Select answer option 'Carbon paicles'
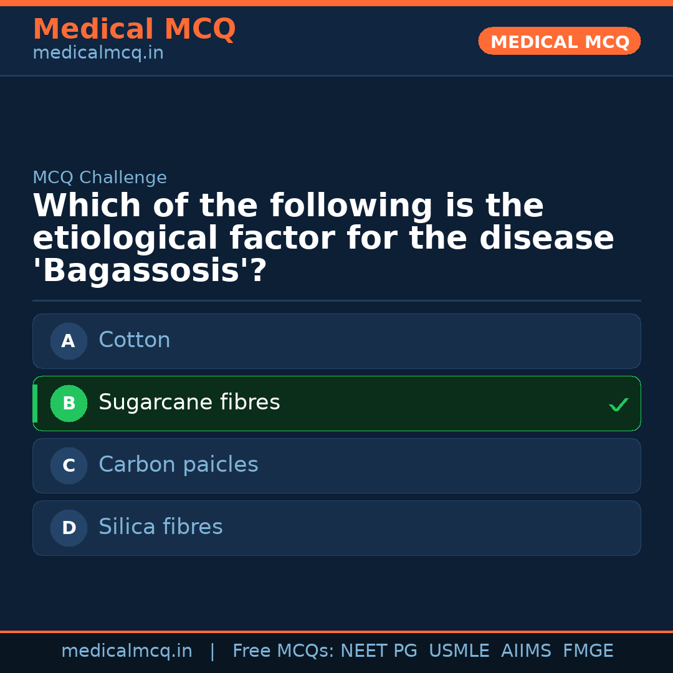Screen dimensions: 673x673 pos(336,465)
